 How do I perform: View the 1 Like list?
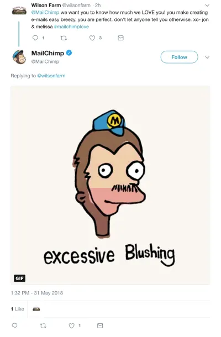[18, 309]
